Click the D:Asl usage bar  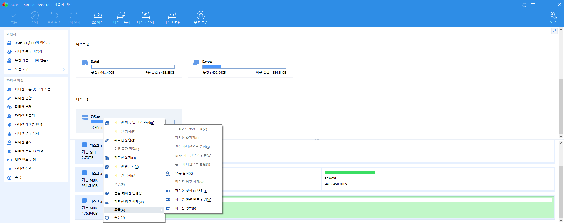coord(133,67)
